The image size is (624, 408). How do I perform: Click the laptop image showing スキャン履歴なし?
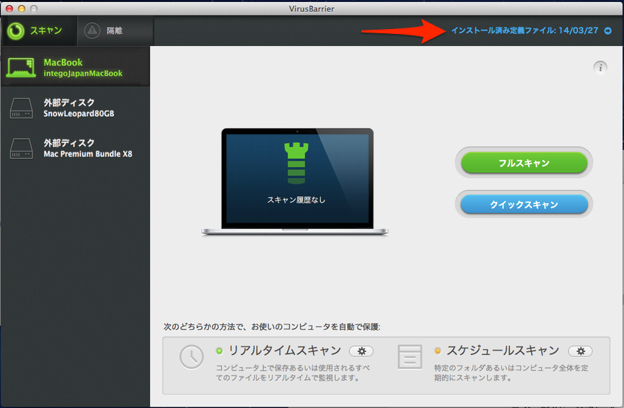click(x=295, y=182)
